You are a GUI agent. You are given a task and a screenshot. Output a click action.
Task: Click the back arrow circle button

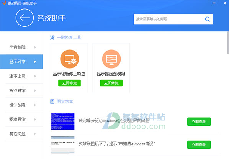25,18
